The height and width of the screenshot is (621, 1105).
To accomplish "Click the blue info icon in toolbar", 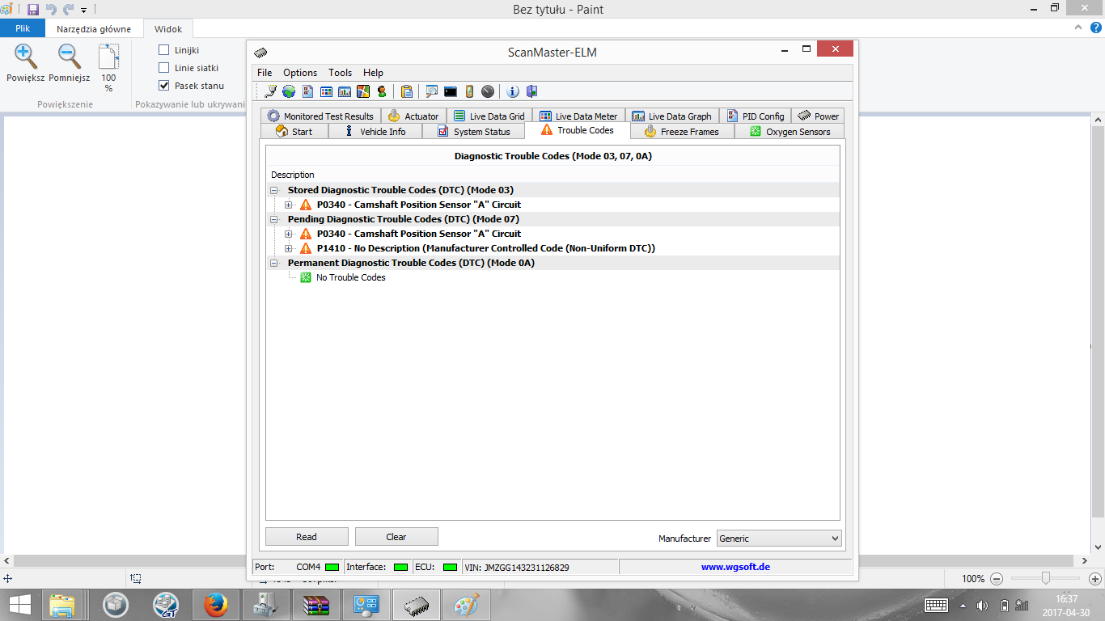I will click(512, 91).
